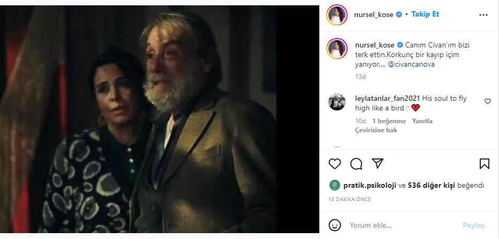
Task: Click nursel_kose profile avatar in header
Action: pyautogui.click(x=337, y=14)
